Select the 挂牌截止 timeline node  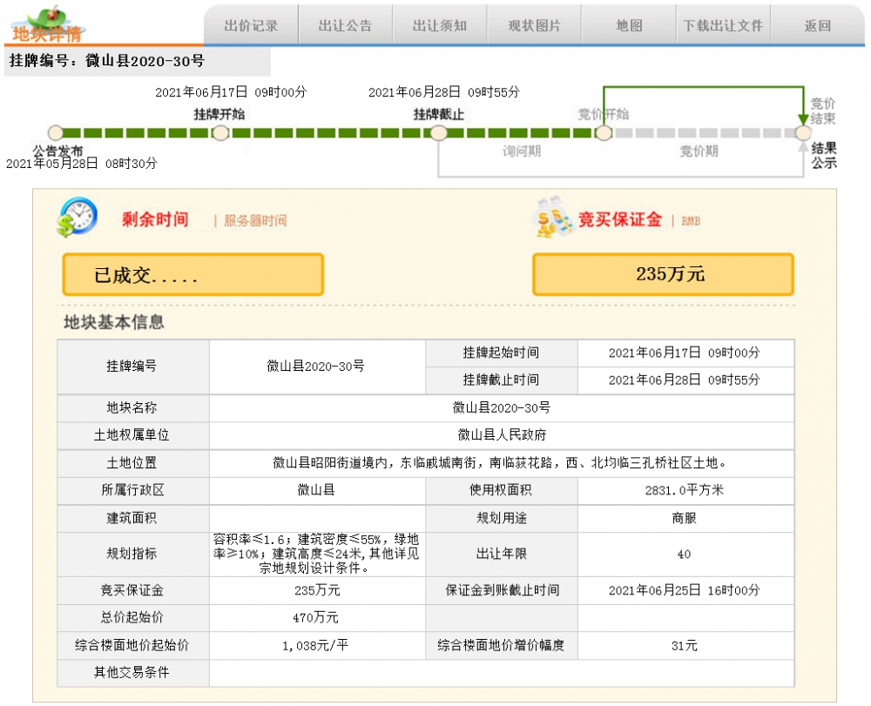[x=439, y=132]
